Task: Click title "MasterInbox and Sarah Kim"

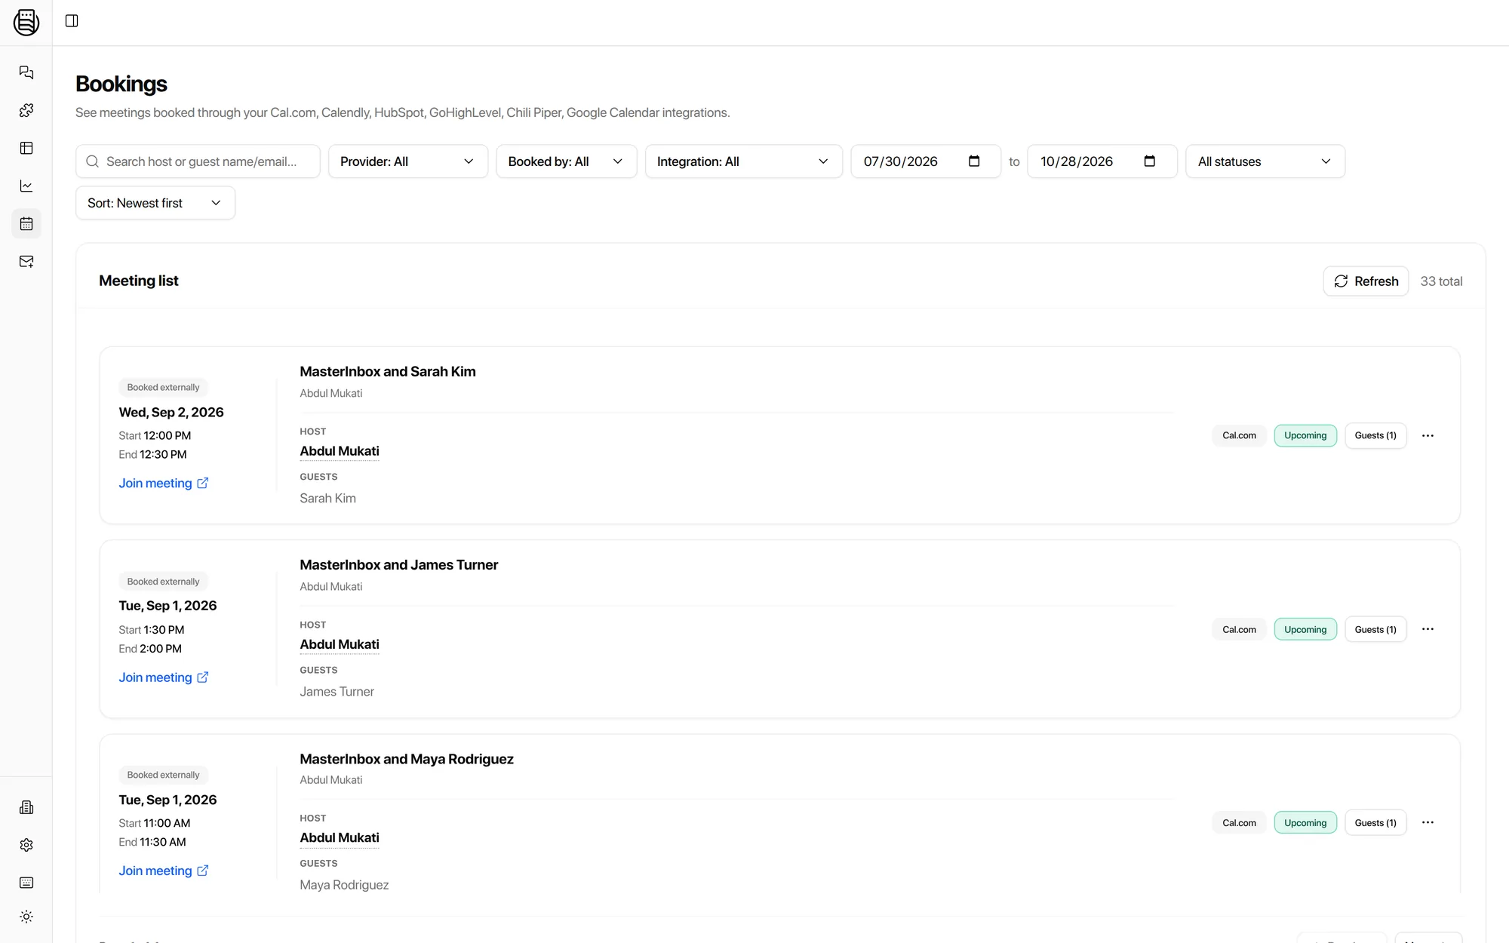Action: tap(388, 371)
